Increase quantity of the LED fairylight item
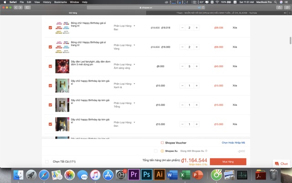This screenshot has width=292, height=183. (x=197, y=66)
